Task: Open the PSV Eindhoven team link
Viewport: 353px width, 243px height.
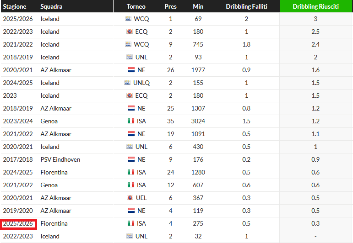Action: pyautogui.click(x=60, y=160)
